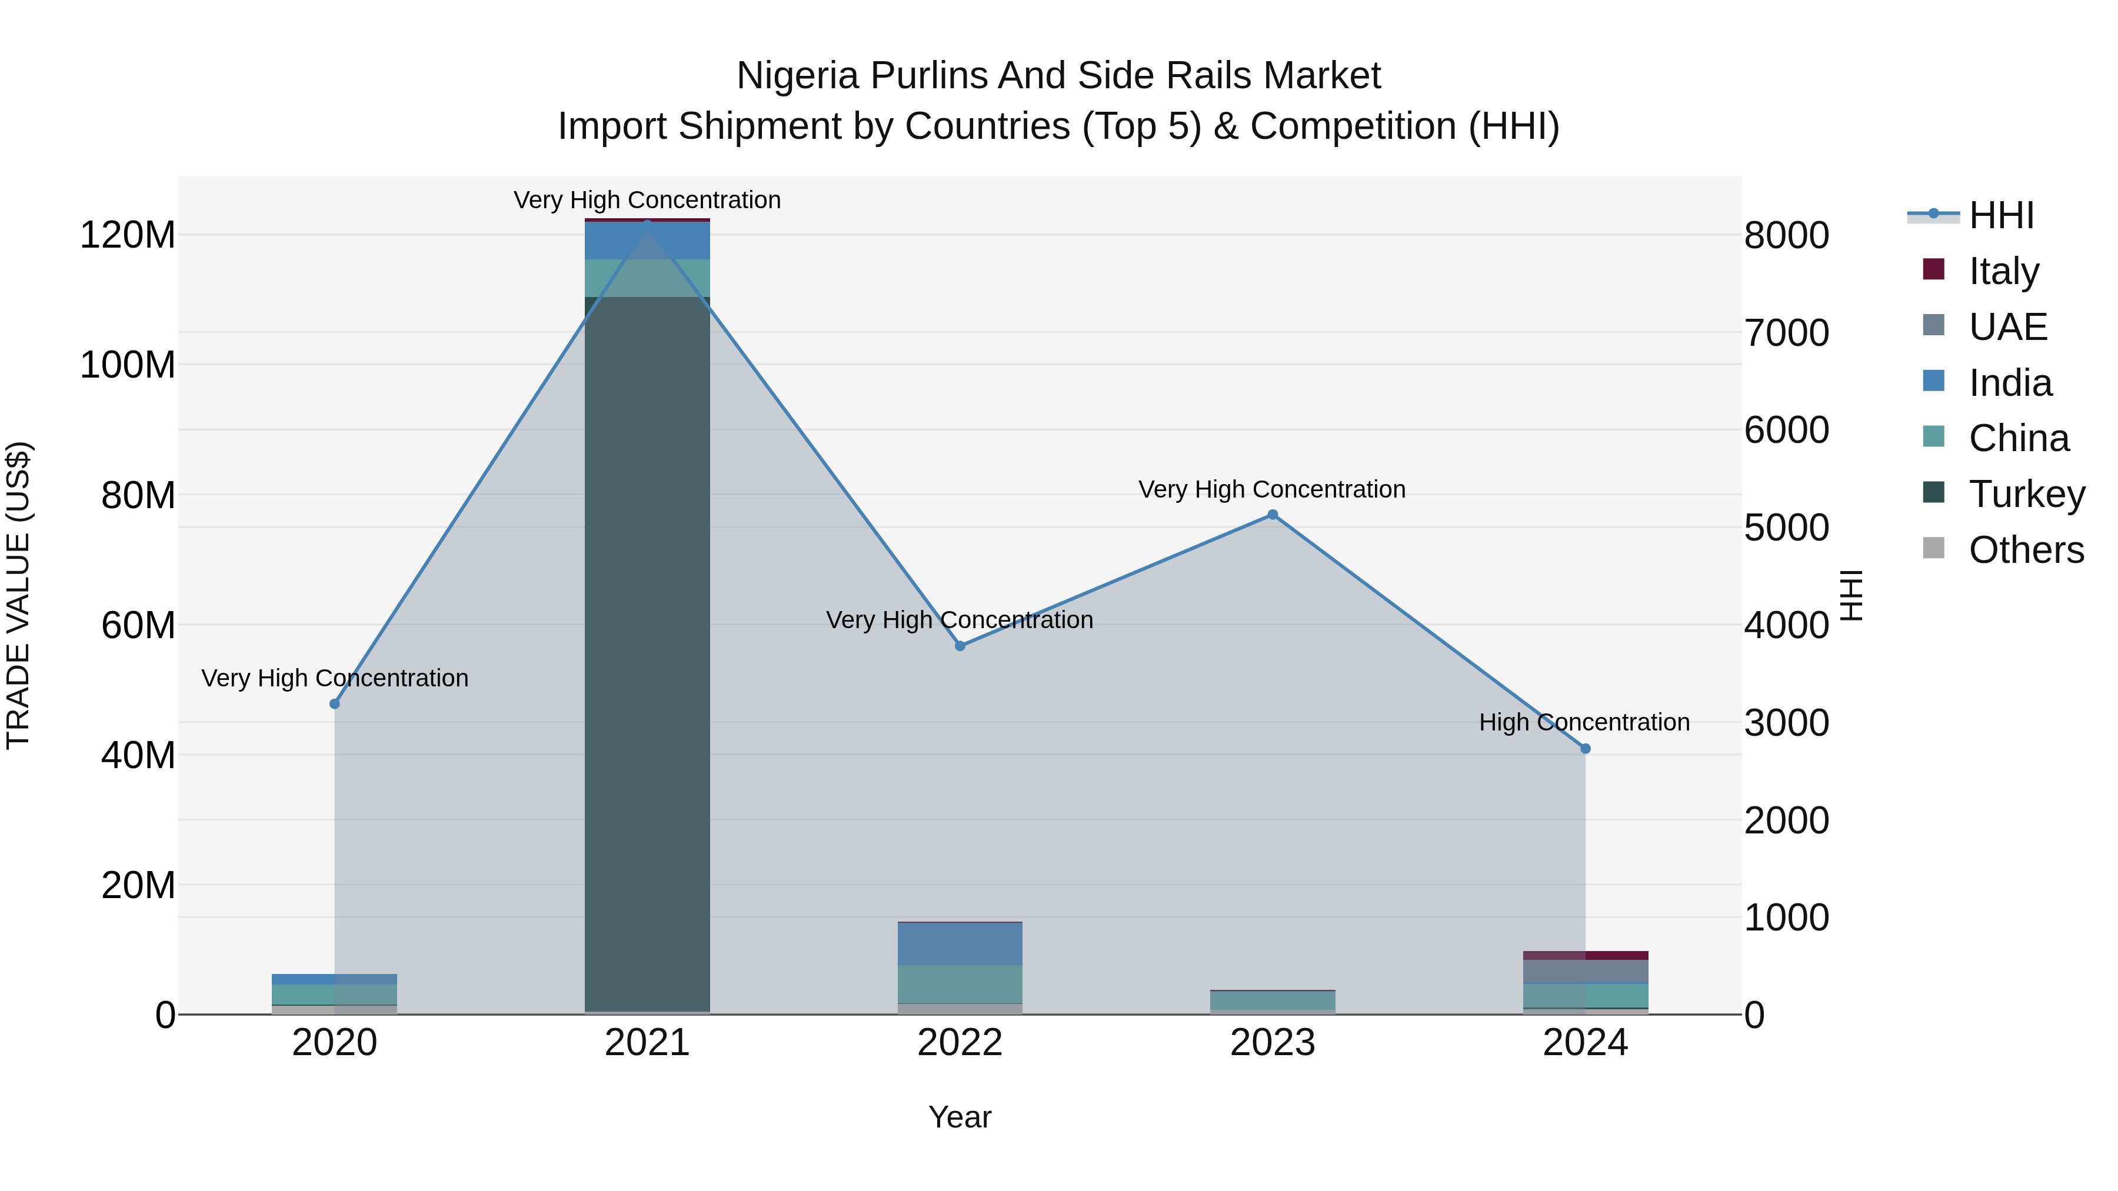Click the India legend color swatch
This screenshot has height=1191, width=2118.
pyautogui.click(x=1934, y=381)
